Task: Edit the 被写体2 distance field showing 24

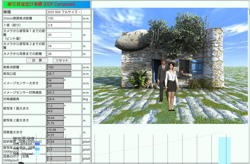Action: (59, 46)
